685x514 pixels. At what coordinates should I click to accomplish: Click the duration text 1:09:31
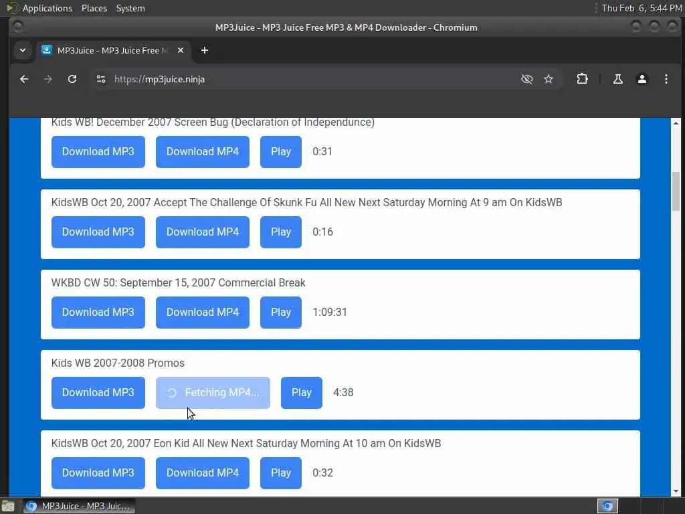click(x=330, y=313)
